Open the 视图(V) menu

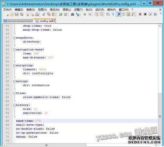pos(42,10)
